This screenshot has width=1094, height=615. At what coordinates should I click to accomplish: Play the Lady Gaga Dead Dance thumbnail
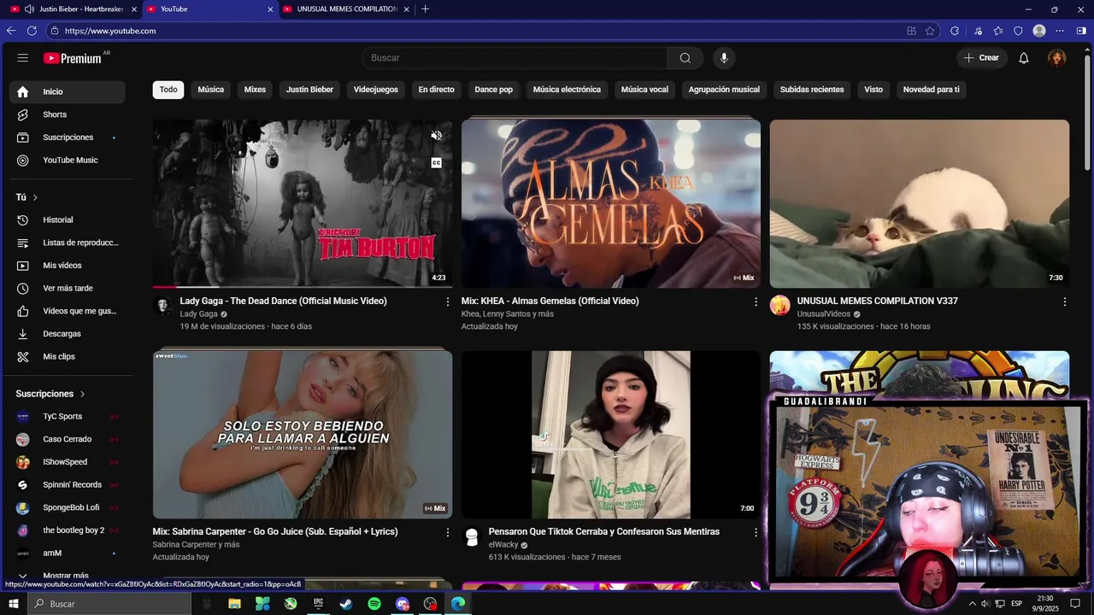[x=303, y=203]
